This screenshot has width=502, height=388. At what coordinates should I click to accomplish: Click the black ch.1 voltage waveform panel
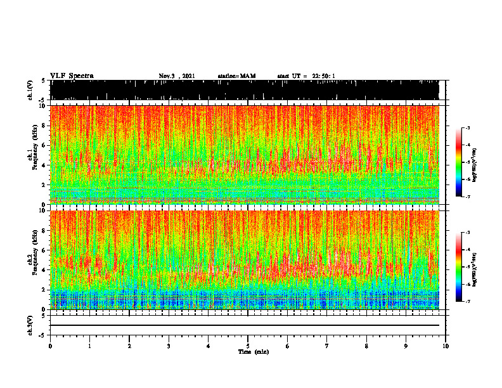(x=245, y=90)
